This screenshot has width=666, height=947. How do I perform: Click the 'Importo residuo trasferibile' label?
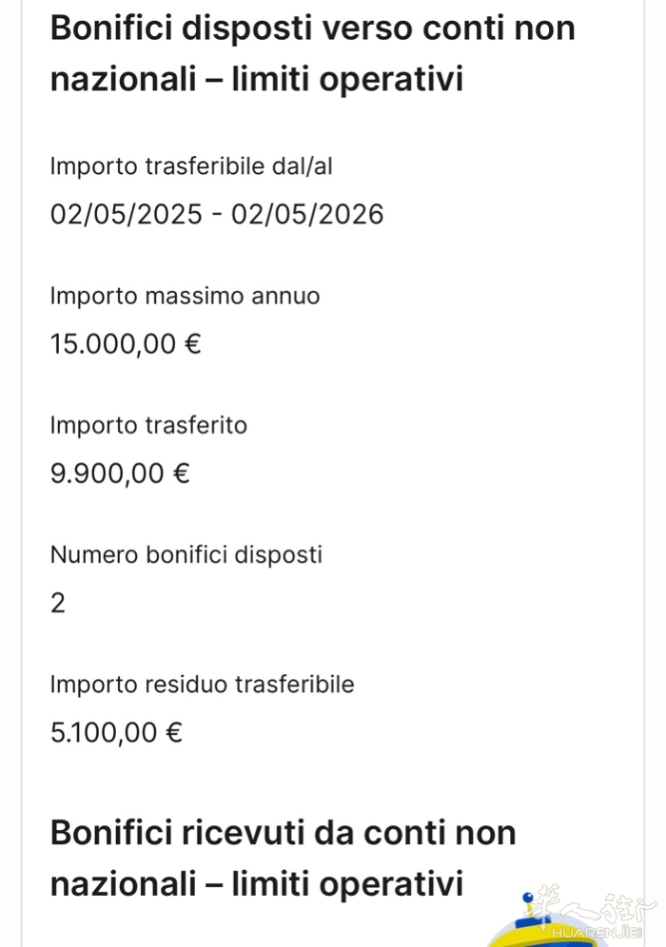tap(202, 684)
